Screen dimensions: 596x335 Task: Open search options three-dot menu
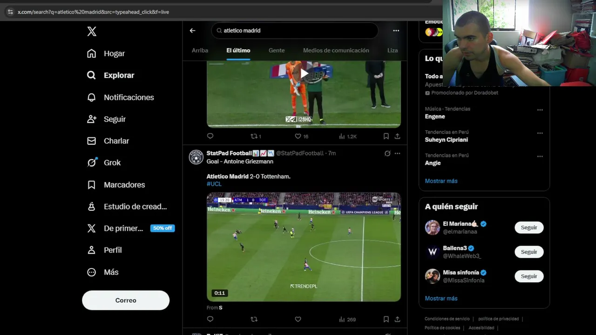click(x=396, y=31)
